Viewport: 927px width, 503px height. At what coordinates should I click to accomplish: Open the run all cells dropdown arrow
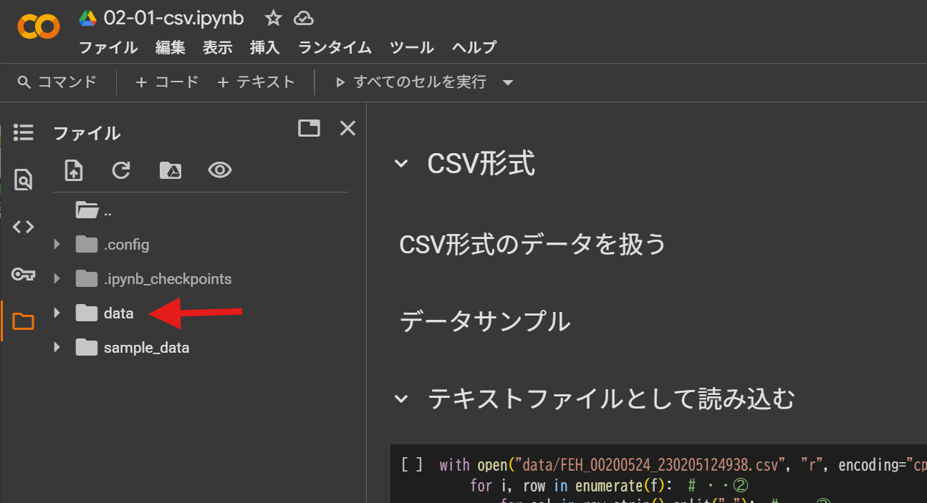point(508,83)
